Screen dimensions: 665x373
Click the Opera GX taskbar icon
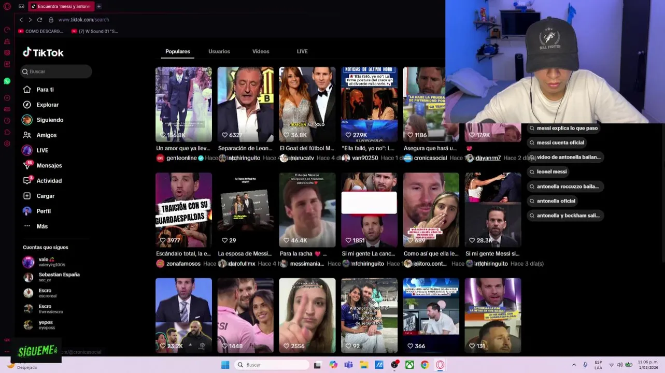click(x=440, y=365)
